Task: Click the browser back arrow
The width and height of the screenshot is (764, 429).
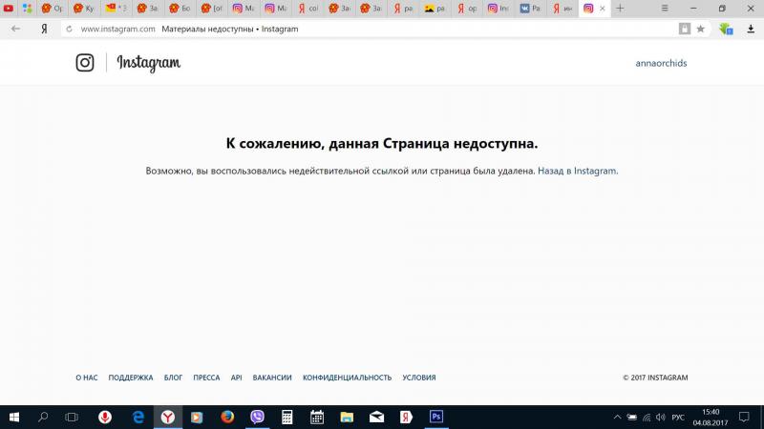Action: pos(15,29)
